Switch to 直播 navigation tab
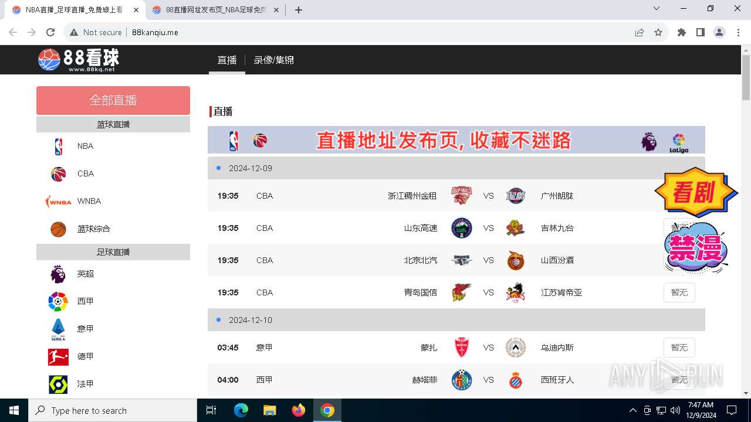Image resolution: width=751 pixels, height=422 pixels. tap(227, 60)
